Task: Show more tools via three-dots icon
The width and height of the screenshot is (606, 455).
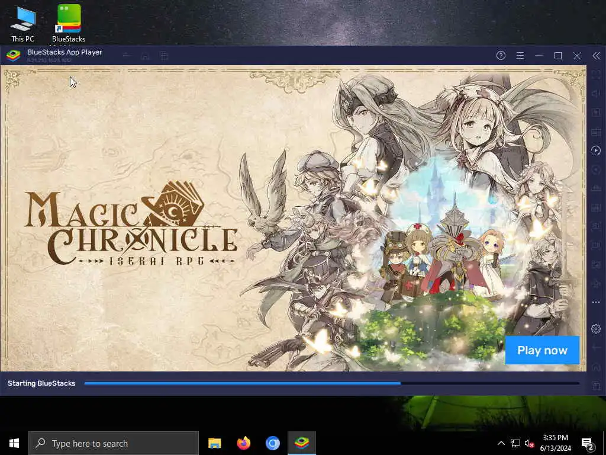Action: coord(595,302)
